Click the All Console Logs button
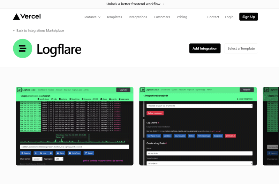 [204, 136]
